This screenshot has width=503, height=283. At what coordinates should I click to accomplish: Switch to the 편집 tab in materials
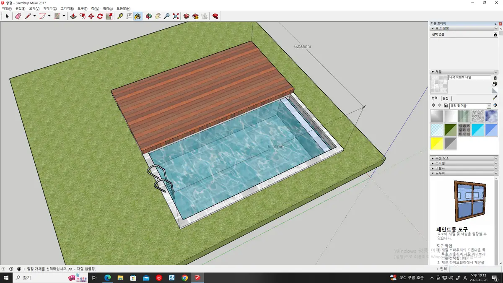(445, 98)
